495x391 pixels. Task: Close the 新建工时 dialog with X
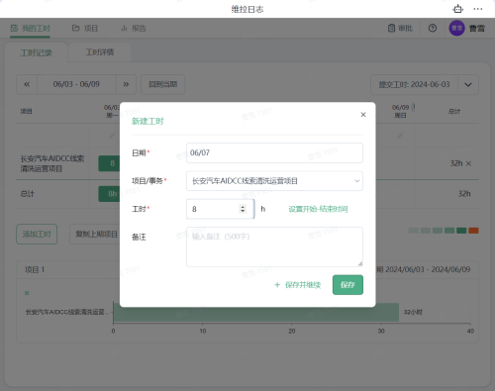click(363, 115)
